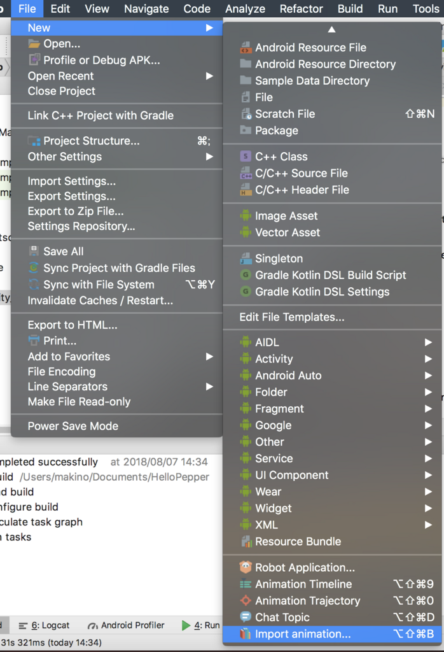Viewport: 444px width, 652px height.
Task: Click the Animation Trajectory icon
Action: coord(246,600)
